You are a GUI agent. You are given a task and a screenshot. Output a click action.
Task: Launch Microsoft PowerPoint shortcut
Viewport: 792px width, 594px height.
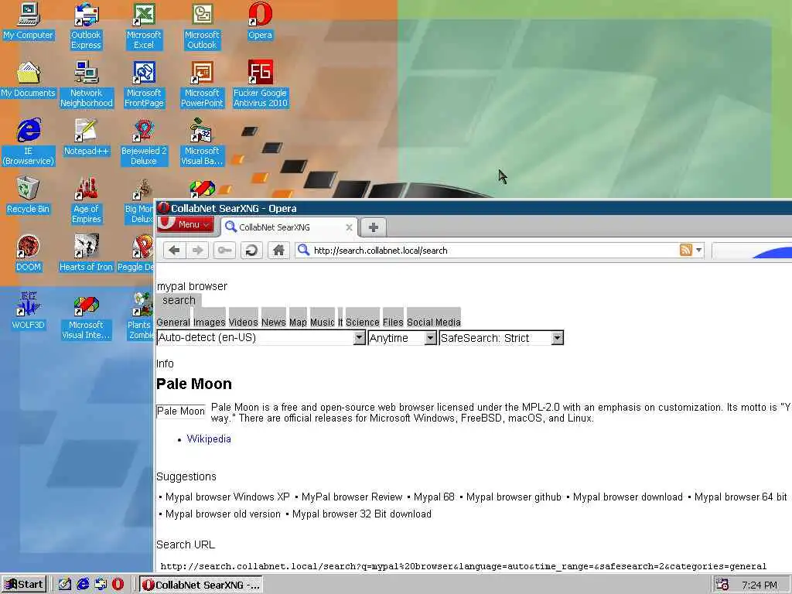pyautogui.click(x=202, y=84)
